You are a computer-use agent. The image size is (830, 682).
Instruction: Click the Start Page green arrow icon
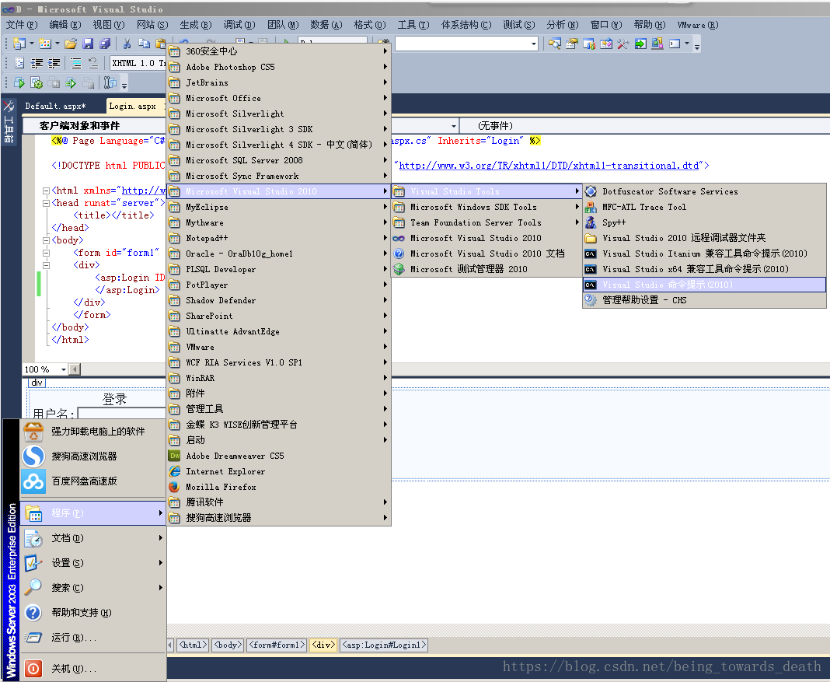640,44
